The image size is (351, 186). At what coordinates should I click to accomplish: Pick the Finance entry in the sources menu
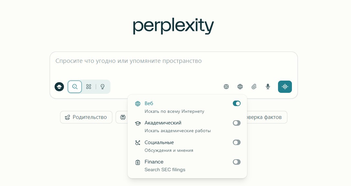(174, 165)
